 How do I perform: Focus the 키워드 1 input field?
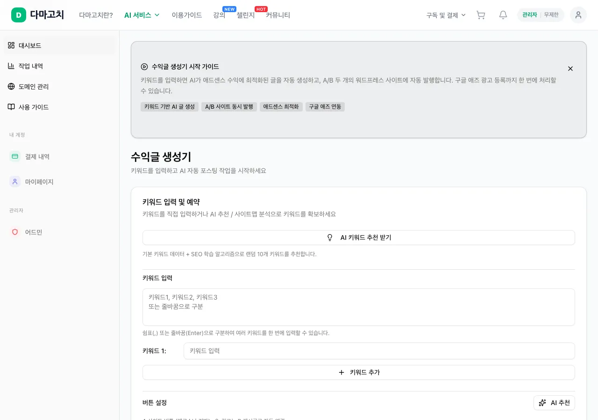point(379,351)
